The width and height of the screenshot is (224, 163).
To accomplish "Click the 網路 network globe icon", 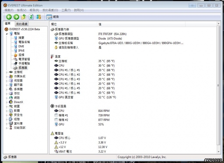I will pos(11,98).
